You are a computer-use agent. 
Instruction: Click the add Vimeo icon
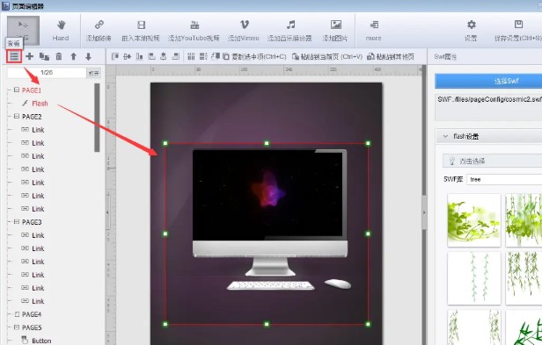tap(244, 25)
